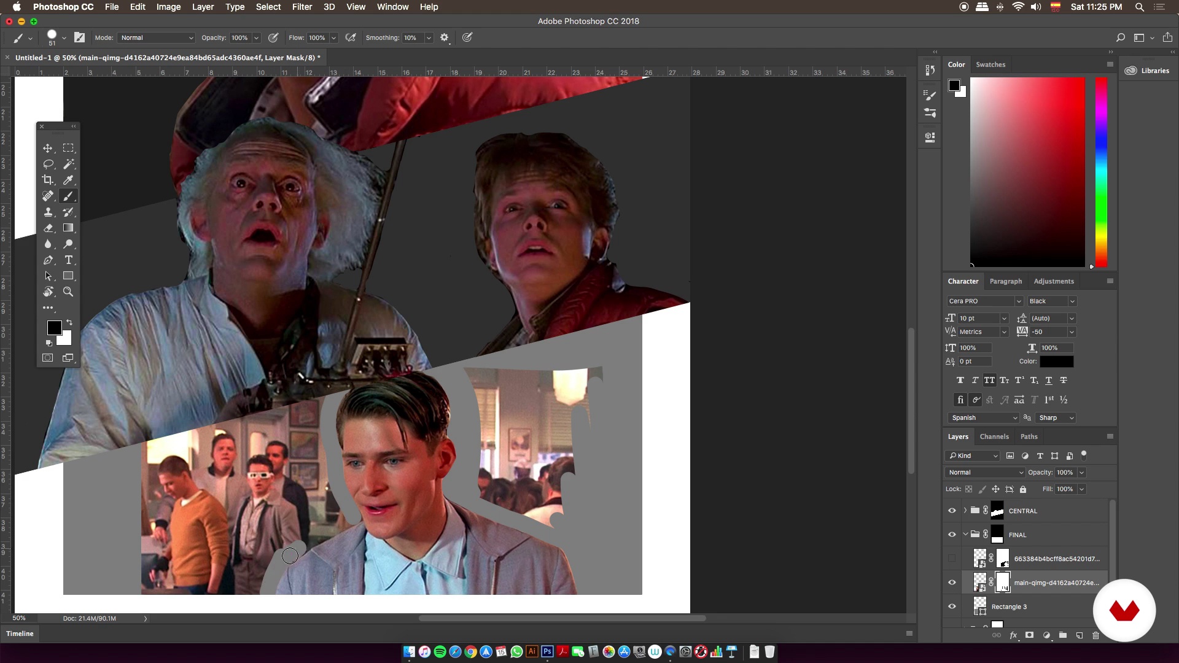Toggle All Caps in Character panel
This screenshot has height=663, width=1179.
tap(989, 380)
